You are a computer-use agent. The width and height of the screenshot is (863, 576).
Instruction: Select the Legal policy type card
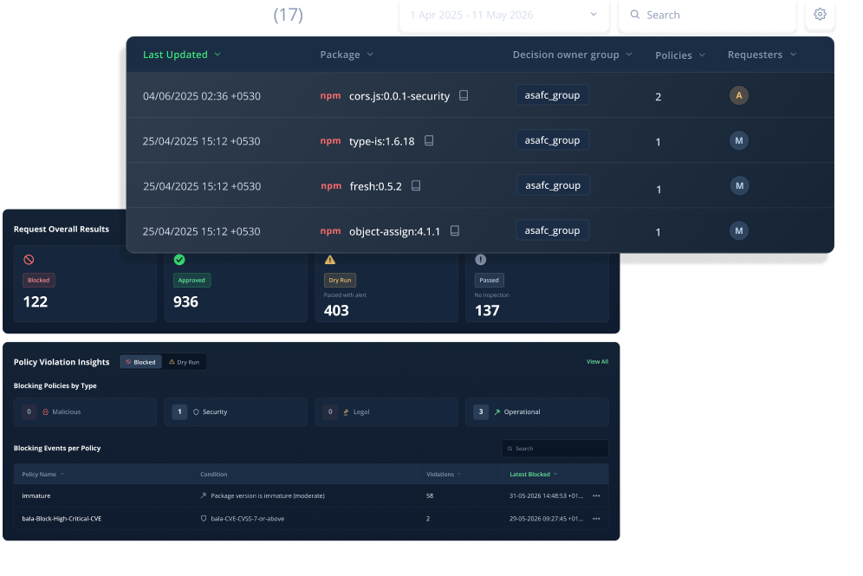click(x=386, y=411)
